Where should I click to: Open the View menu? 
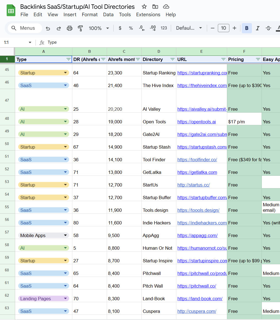(53, 15)
